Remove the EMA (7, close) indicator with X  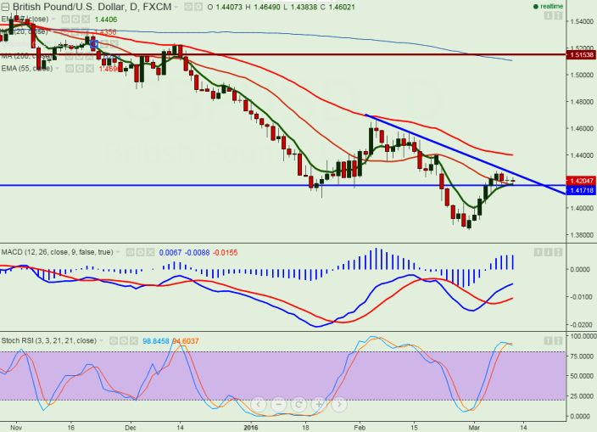tap(86, 19)
